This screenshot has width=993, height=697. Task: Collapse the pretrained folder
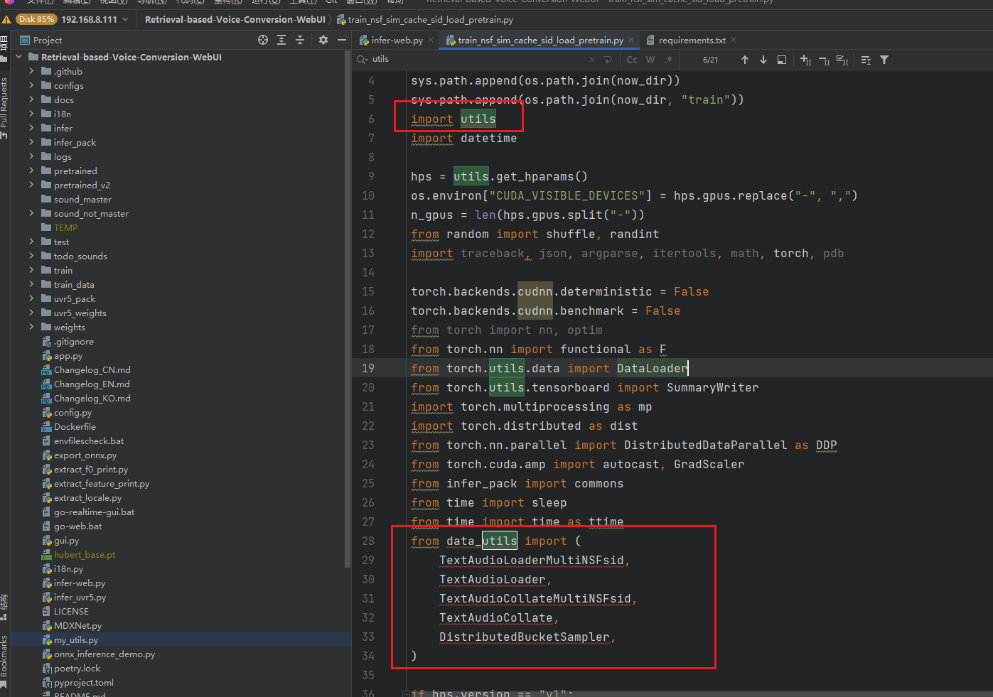pyautogui.click(x=30, y=171)
